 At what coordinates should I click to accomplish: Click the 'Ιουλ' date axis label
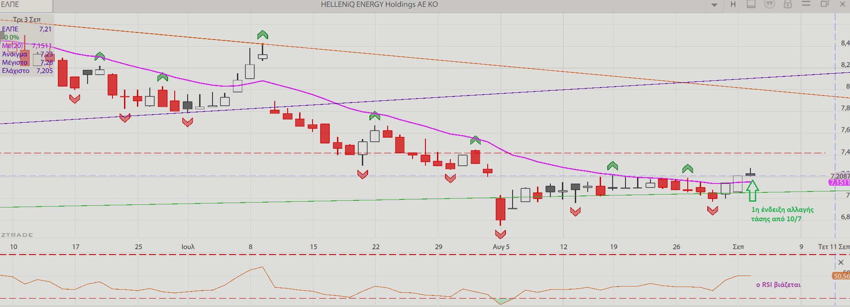coord(188,247)
